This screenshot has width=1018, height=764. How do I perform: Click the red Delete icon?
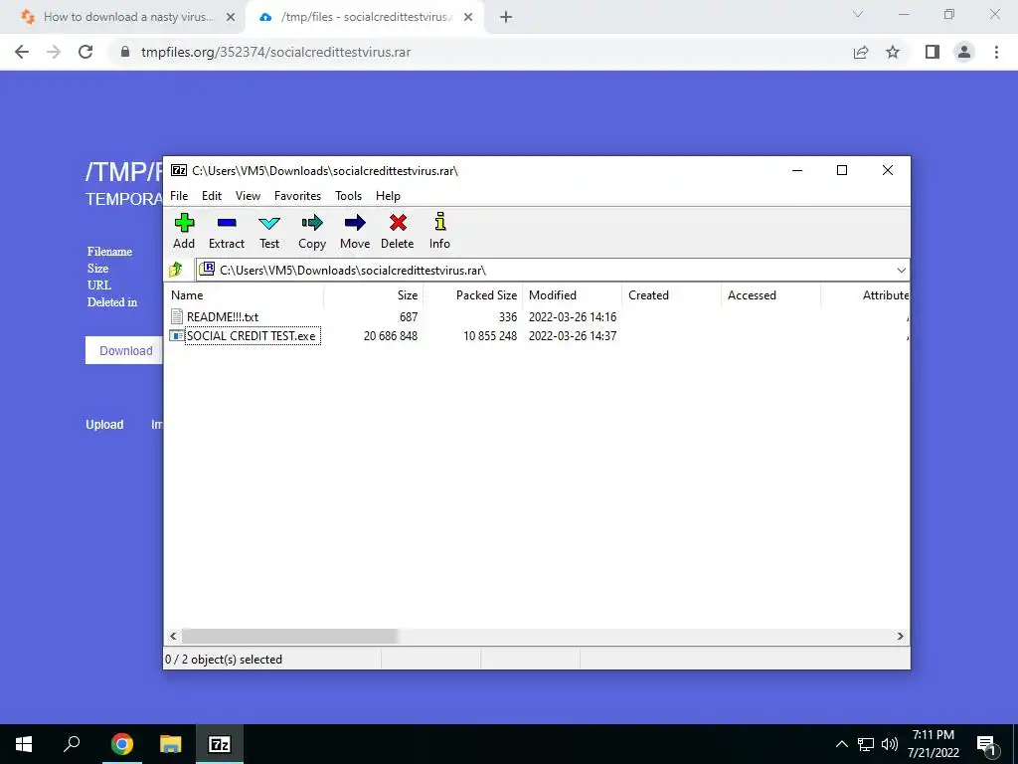point(398,223)
